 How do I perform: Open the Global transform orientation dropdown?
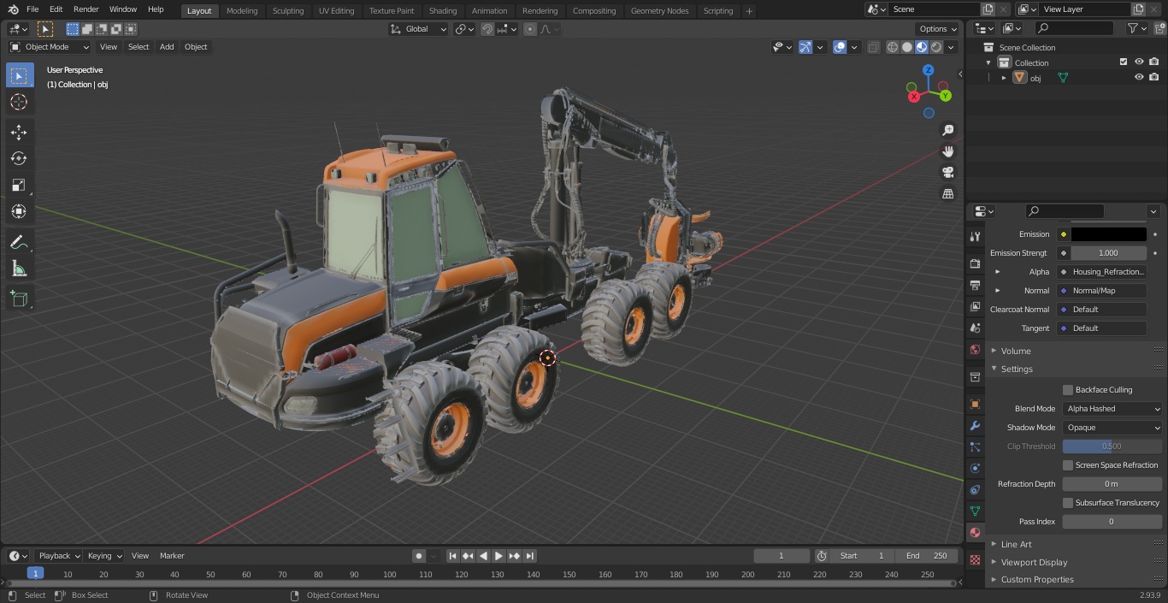point(419,29)
